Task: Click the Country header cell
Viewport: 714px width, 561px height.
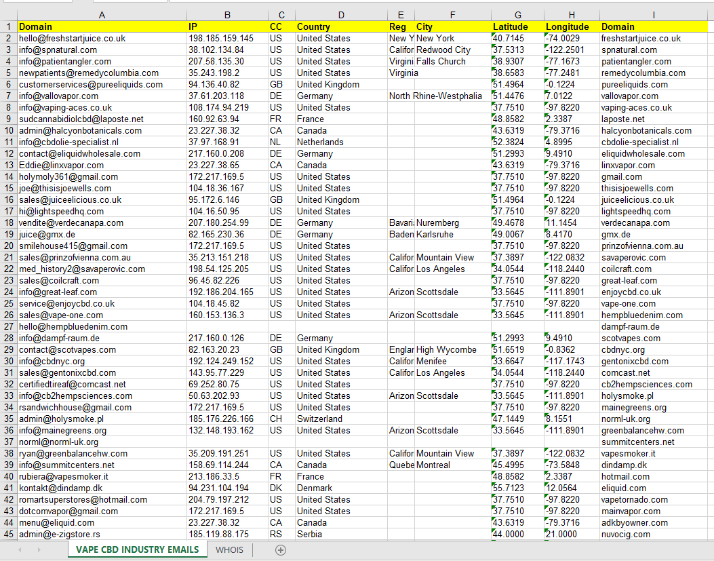Action: point(341,27)
